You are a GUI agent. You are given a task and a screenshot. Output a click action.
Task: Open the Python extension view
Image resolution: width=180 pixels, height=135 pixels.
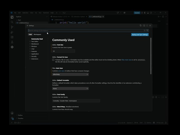click(12, 47)
